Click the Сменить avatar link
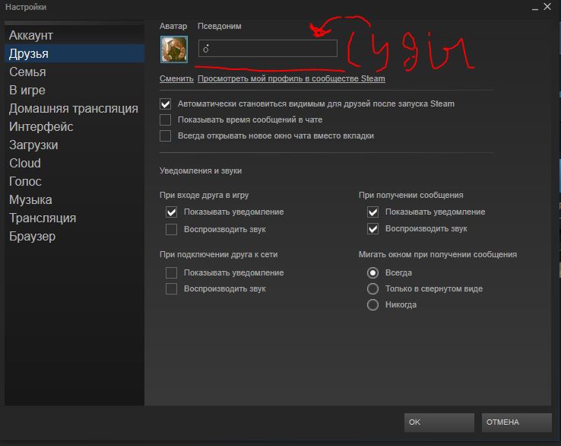The image size is (561, 446). tap(176, 79)
